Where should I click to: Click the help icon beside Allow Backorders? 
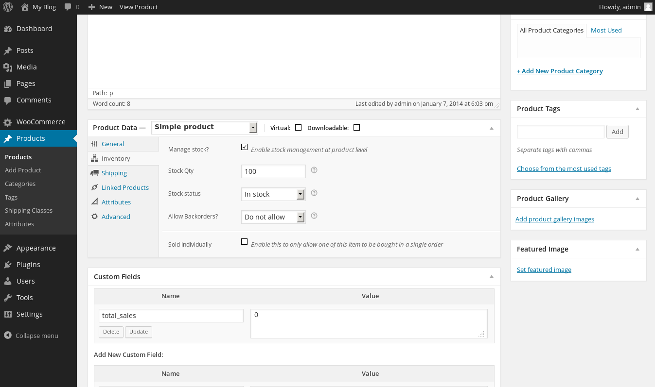pos(314,216)
